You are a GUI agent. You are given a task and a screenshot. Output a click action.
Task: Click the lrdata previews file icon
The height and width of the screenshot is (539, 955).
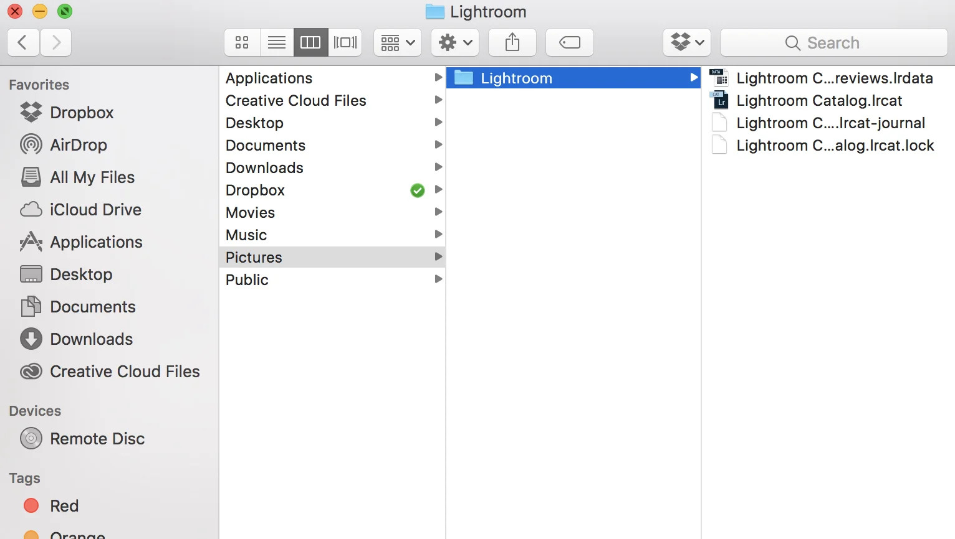(x=719, y=77)
